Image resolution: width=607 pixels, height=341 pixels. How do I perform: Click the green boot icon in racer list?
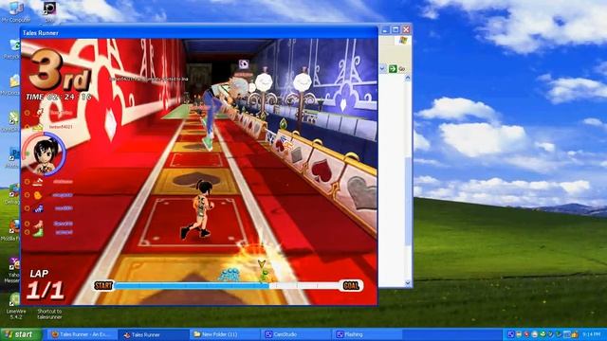(x=38, y=232)
